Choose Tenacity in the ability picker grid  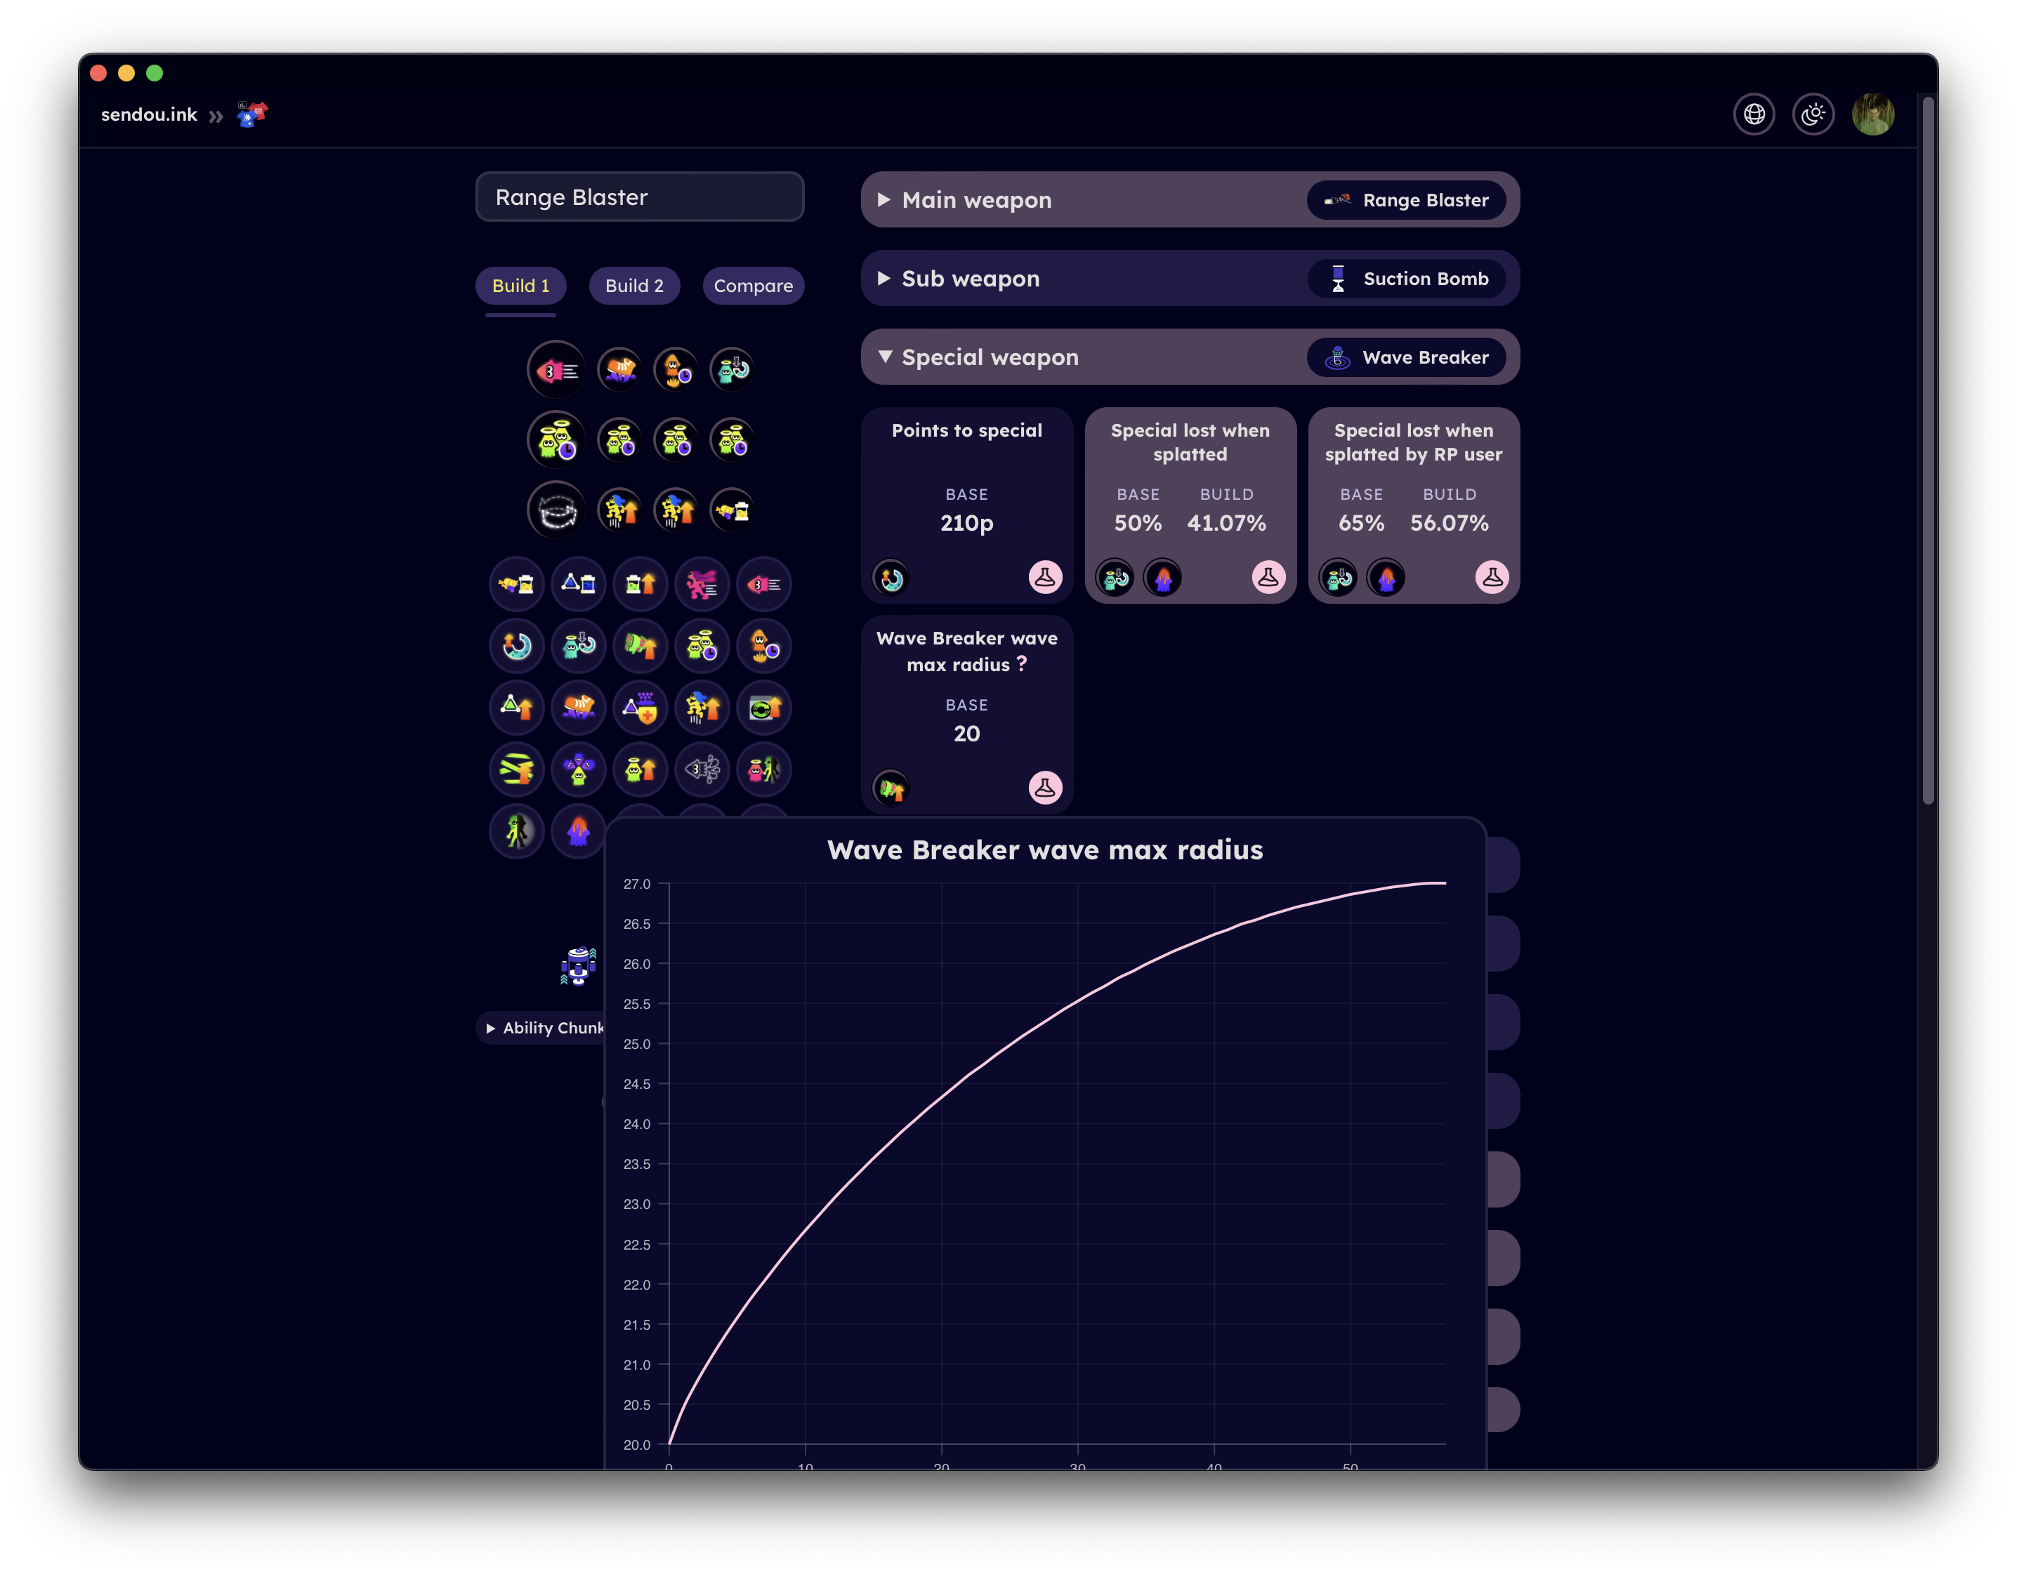point(578,769)
